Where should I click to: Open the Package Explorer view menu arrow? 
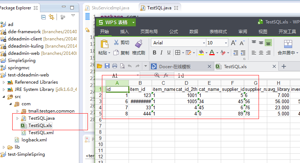click(73, 16)
